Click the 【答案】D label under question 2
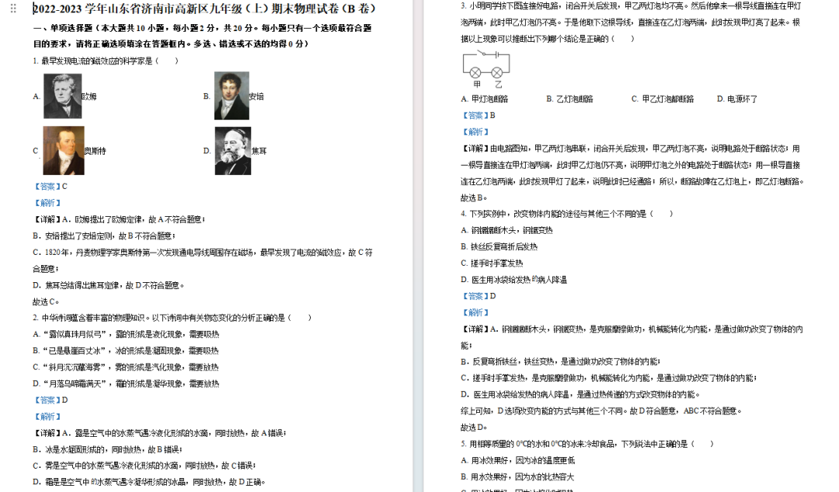Screen dimensions: 839x492 point(50,400)
